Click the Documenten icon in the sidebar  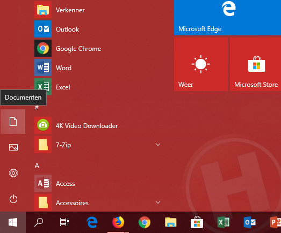click(x=13, y=122)
